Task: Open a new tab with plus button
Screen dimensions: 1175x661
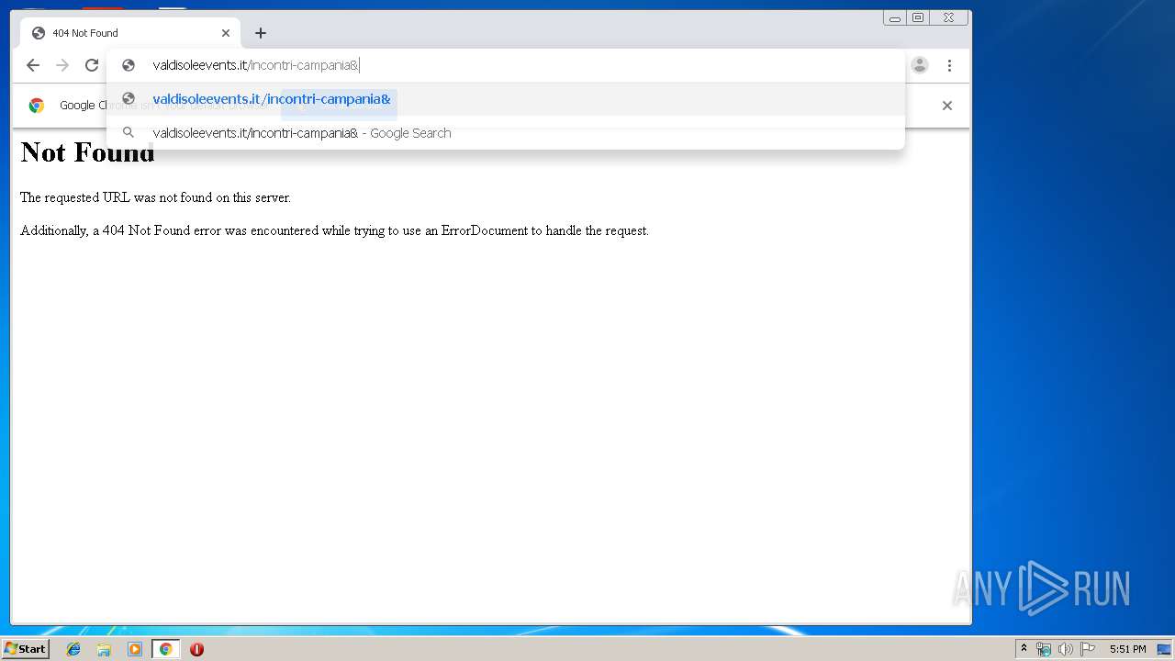Action: point(261,33)
